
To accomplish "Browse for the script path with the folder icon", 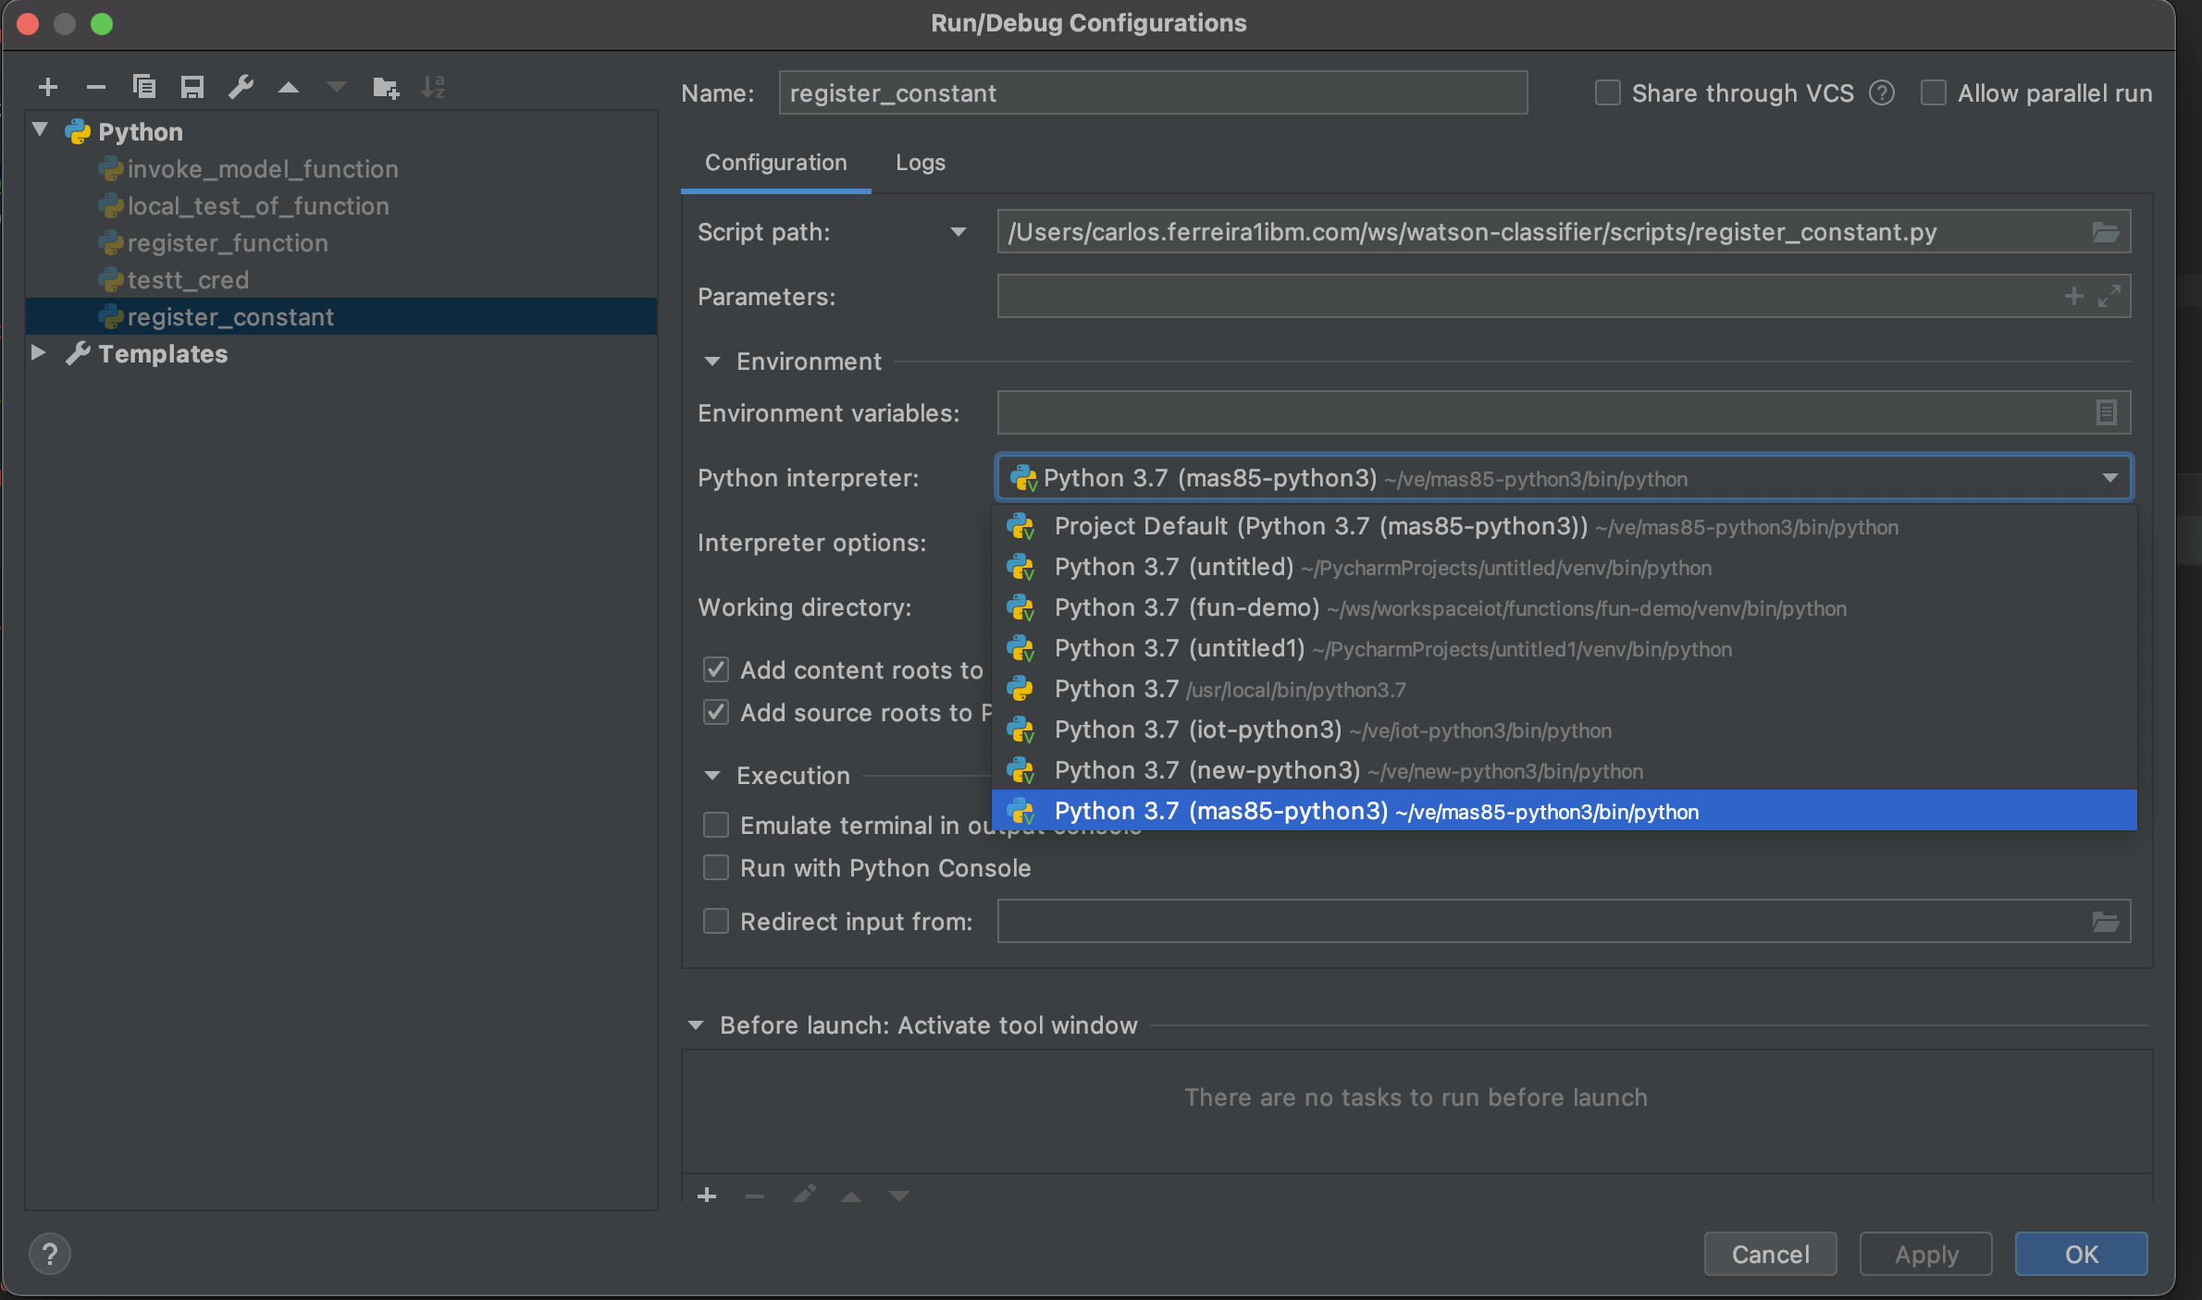I will pos(2106,232).
